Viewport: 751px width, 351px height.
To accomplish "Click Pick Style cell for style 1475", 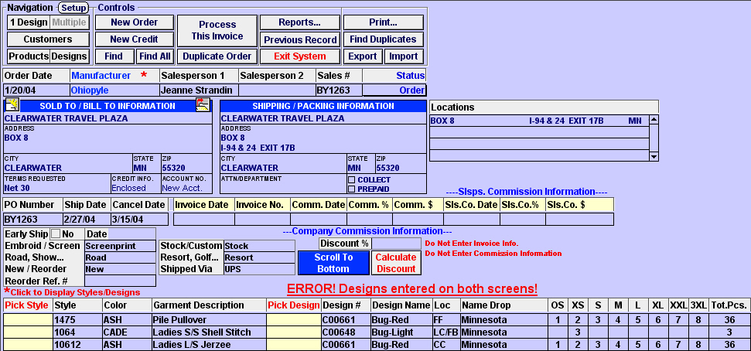I will coord(28,319).
